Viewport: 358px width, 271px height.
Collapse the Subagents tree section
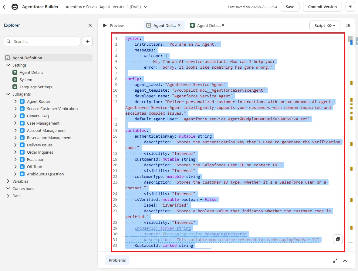8,94
